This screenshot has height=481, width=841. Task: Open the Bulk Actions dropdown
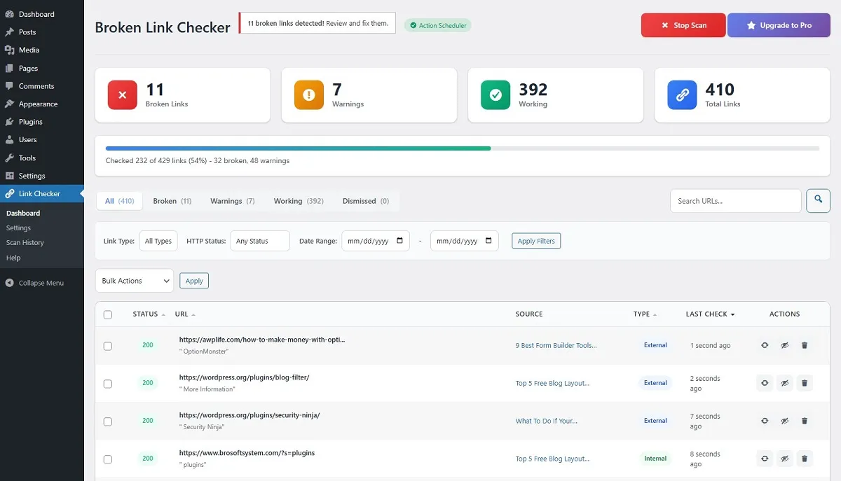pyautogui.click(x=134, y=280)
